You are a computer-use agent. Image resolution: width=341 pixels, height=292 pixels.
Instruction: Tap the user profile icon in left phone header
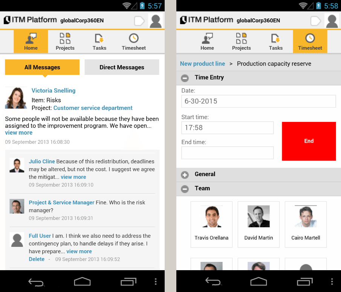click(155, 21)
